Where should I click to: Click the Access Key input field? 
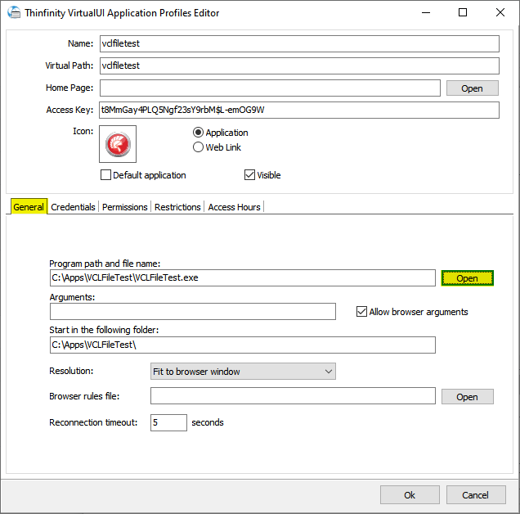click(299, 110)
